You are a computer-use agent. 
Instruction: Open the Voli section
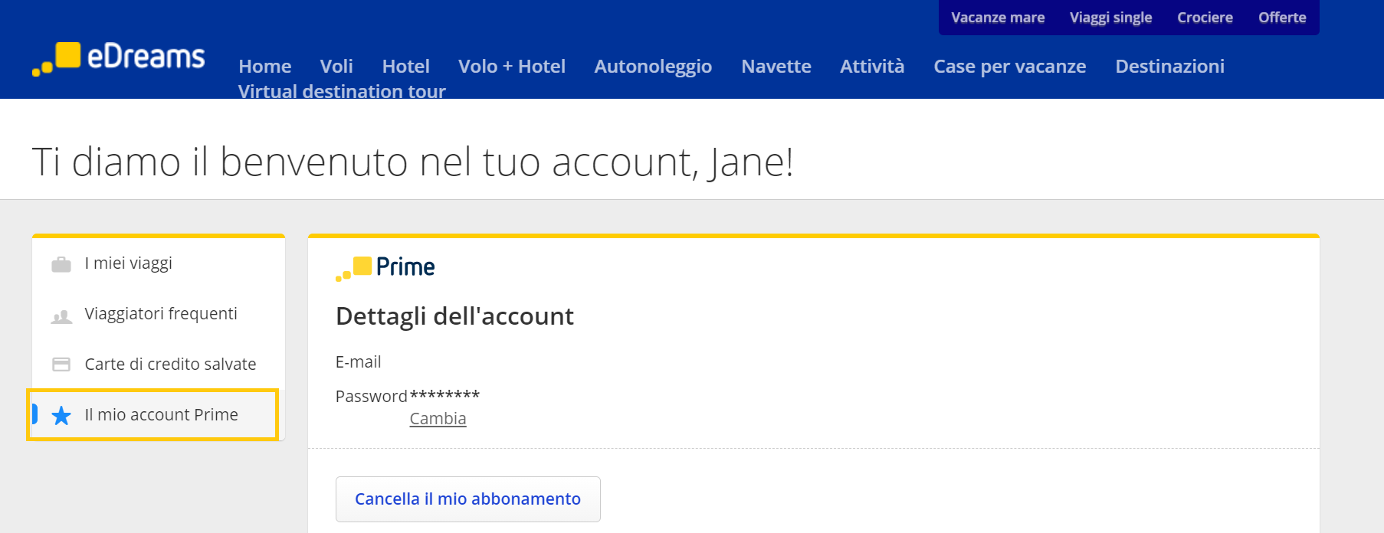point(336,67)
